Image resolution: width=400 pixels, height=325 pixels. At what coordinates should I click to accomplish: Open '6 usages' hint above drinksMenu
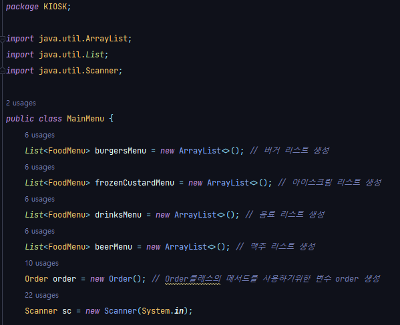pos(39,199)
